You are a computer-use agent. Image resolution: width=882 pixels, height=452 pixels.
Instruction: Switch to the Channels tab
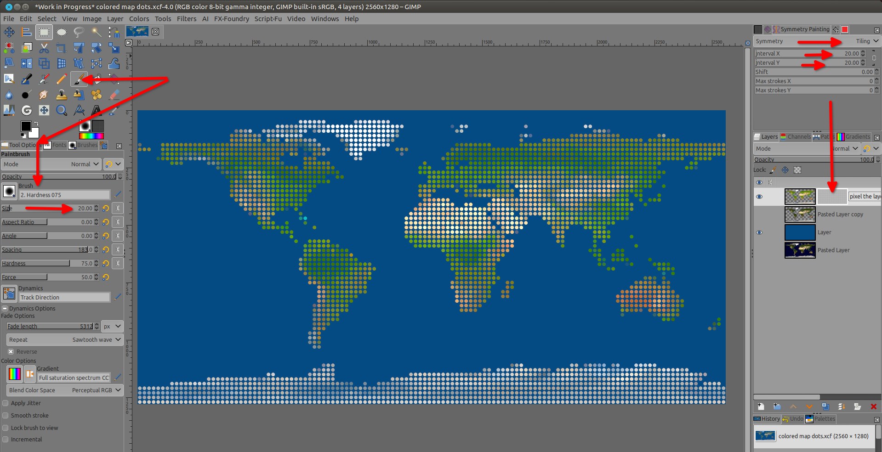796,137
